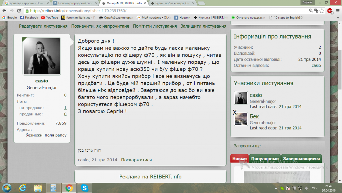Open casio name under large avatar

pos(42,81)
